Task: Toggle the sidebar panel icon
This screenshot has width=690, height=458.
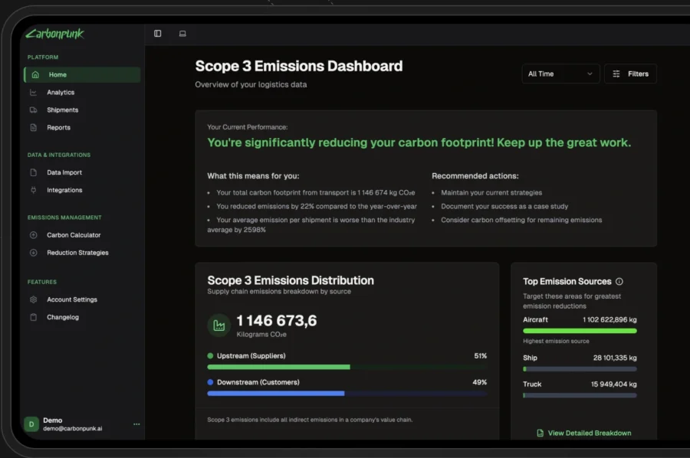Action: point(157,34)
